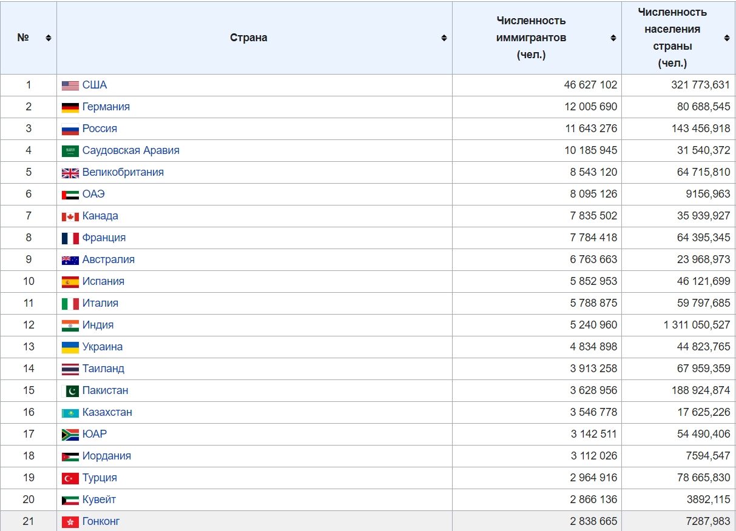The width and height of the screenshot is (736, 531).
Task: Click the Australia flag icon
Action: (70, 260)
